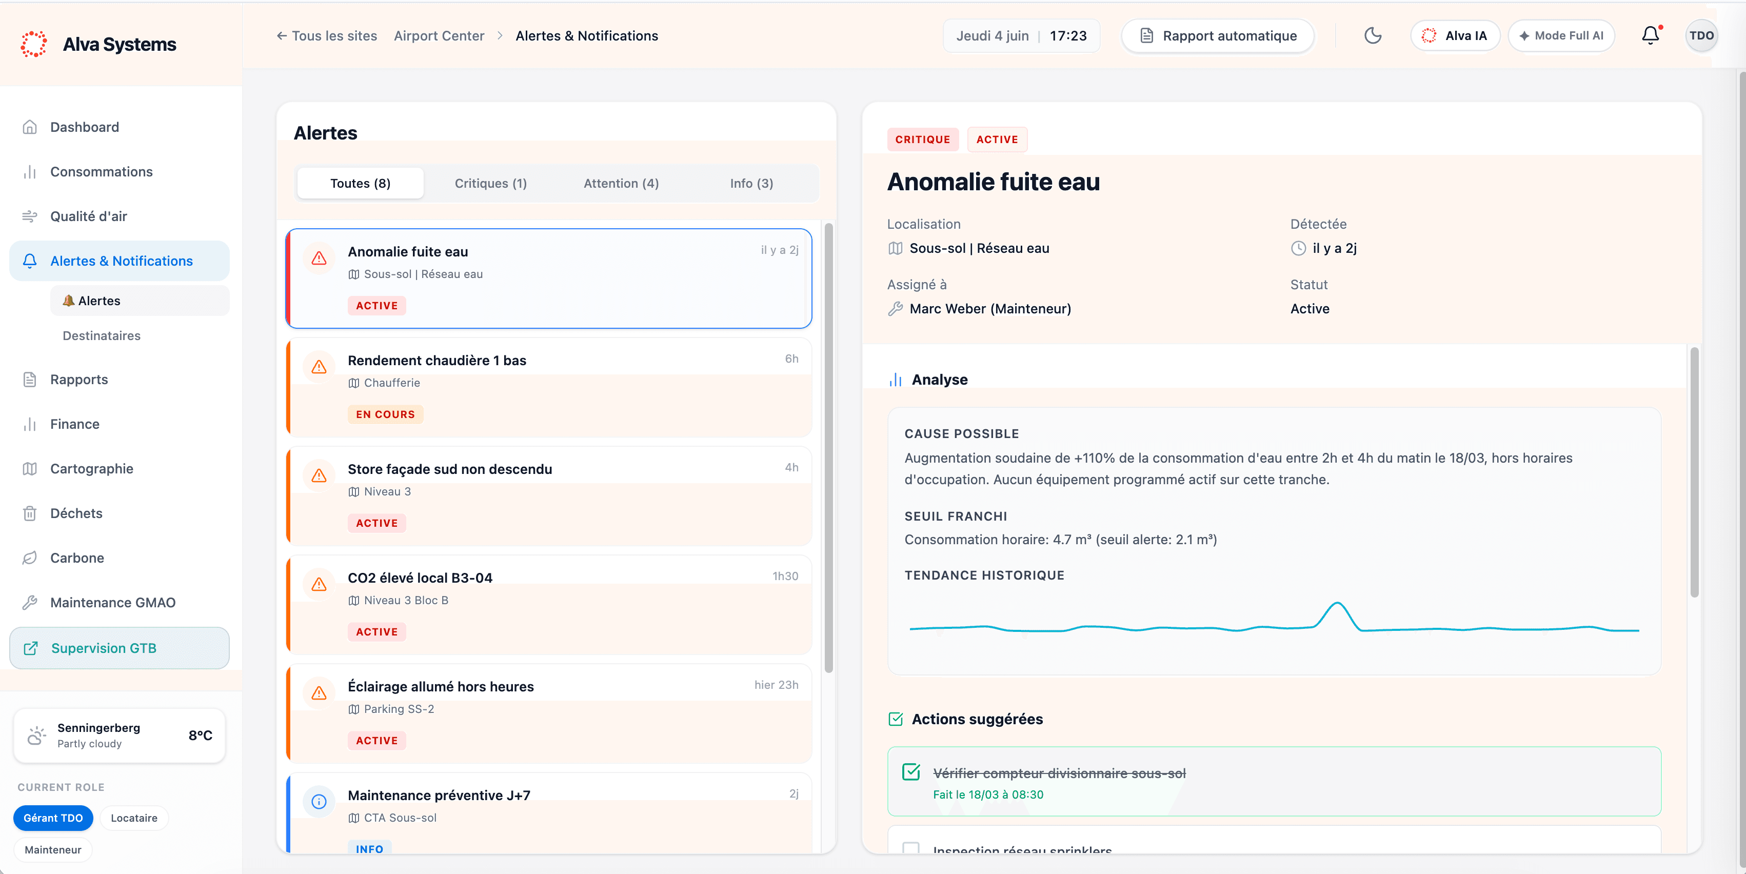Click Rapport automatique button
The height and width of the screenshot is (874, 1746).
(1217, 36)
